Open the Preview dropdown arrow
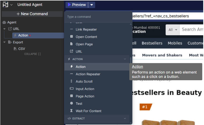Screen dimensions: 204x125 tap(92, 5)
